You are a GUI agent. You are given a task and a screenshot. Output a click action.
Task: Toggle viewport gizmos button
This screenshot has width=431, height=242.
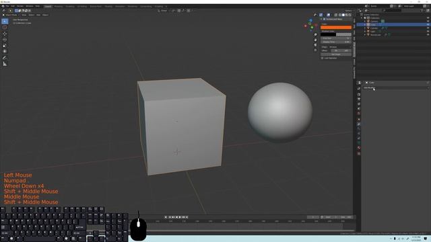coord(321,15)
